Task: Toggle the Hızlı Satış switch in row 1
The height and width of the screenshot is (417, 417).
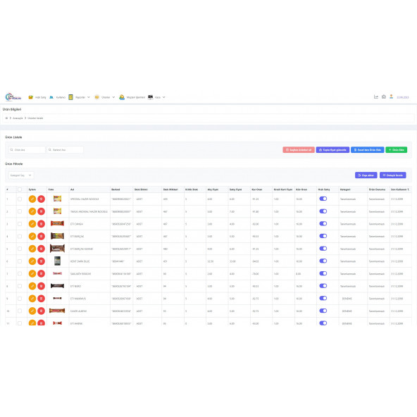Action: pos(323,199)
